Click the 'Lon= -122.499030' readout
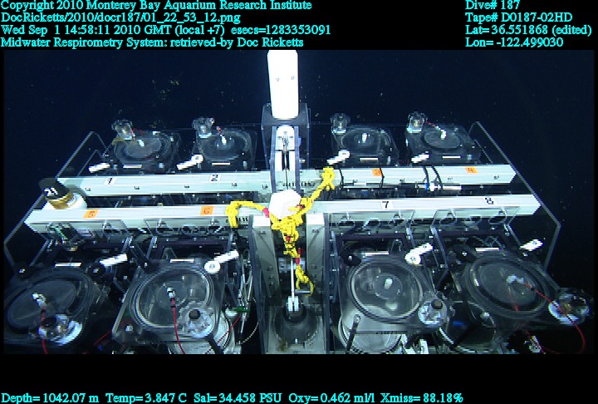 pyautogui.click(x=514, y=42)
